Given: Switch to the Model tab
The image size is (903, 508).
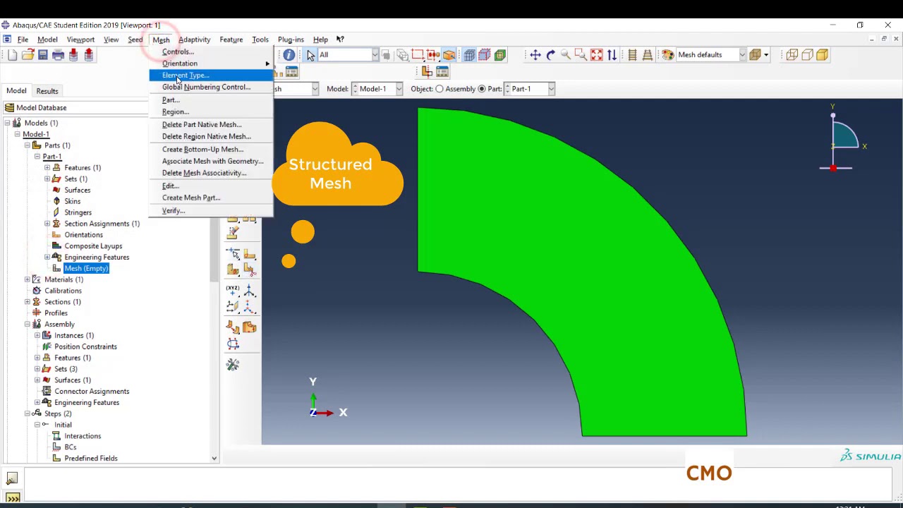Looking at the screenshot, I should click(x=16, y=91).
